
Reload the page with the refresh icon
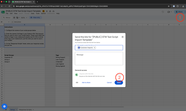(9, 6)
